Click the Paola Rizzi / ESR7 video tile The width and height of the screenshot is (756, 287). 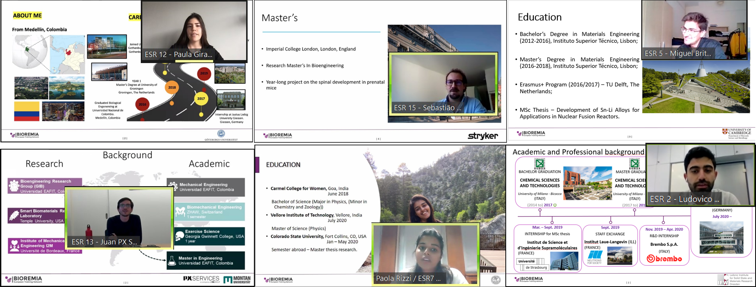click(425, 255)
